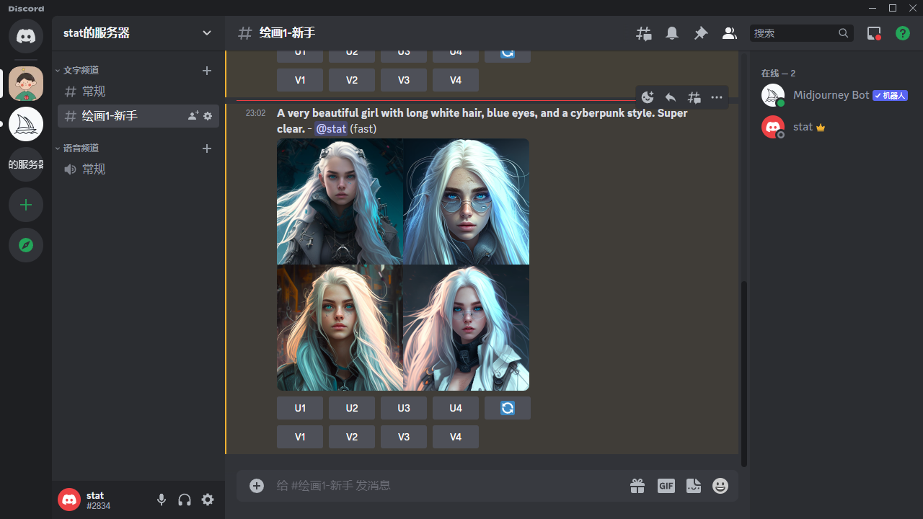Open stat member profile in list
923x519 pixels.
pyautogui.click(x=835, y=127)
